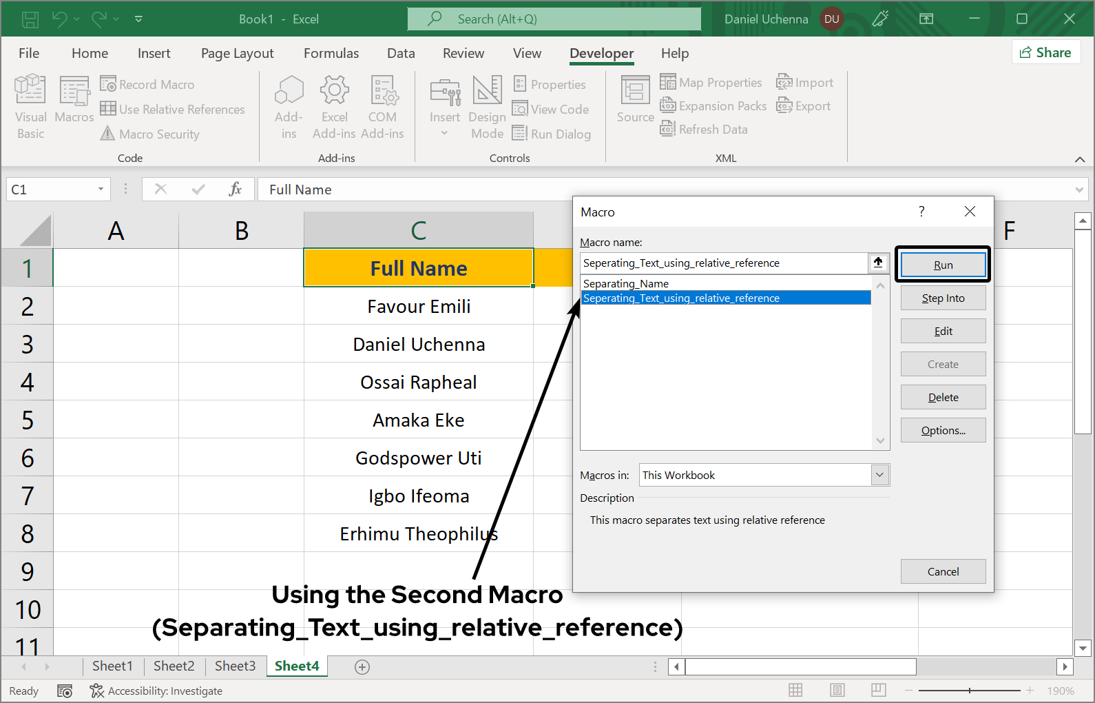Open the Formulas ribbon tab
1095x703 pixels.
331,53
